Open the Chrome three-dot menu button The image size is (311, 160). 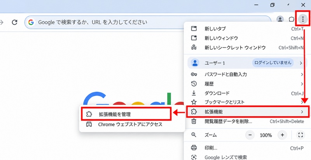click(303, 19)
